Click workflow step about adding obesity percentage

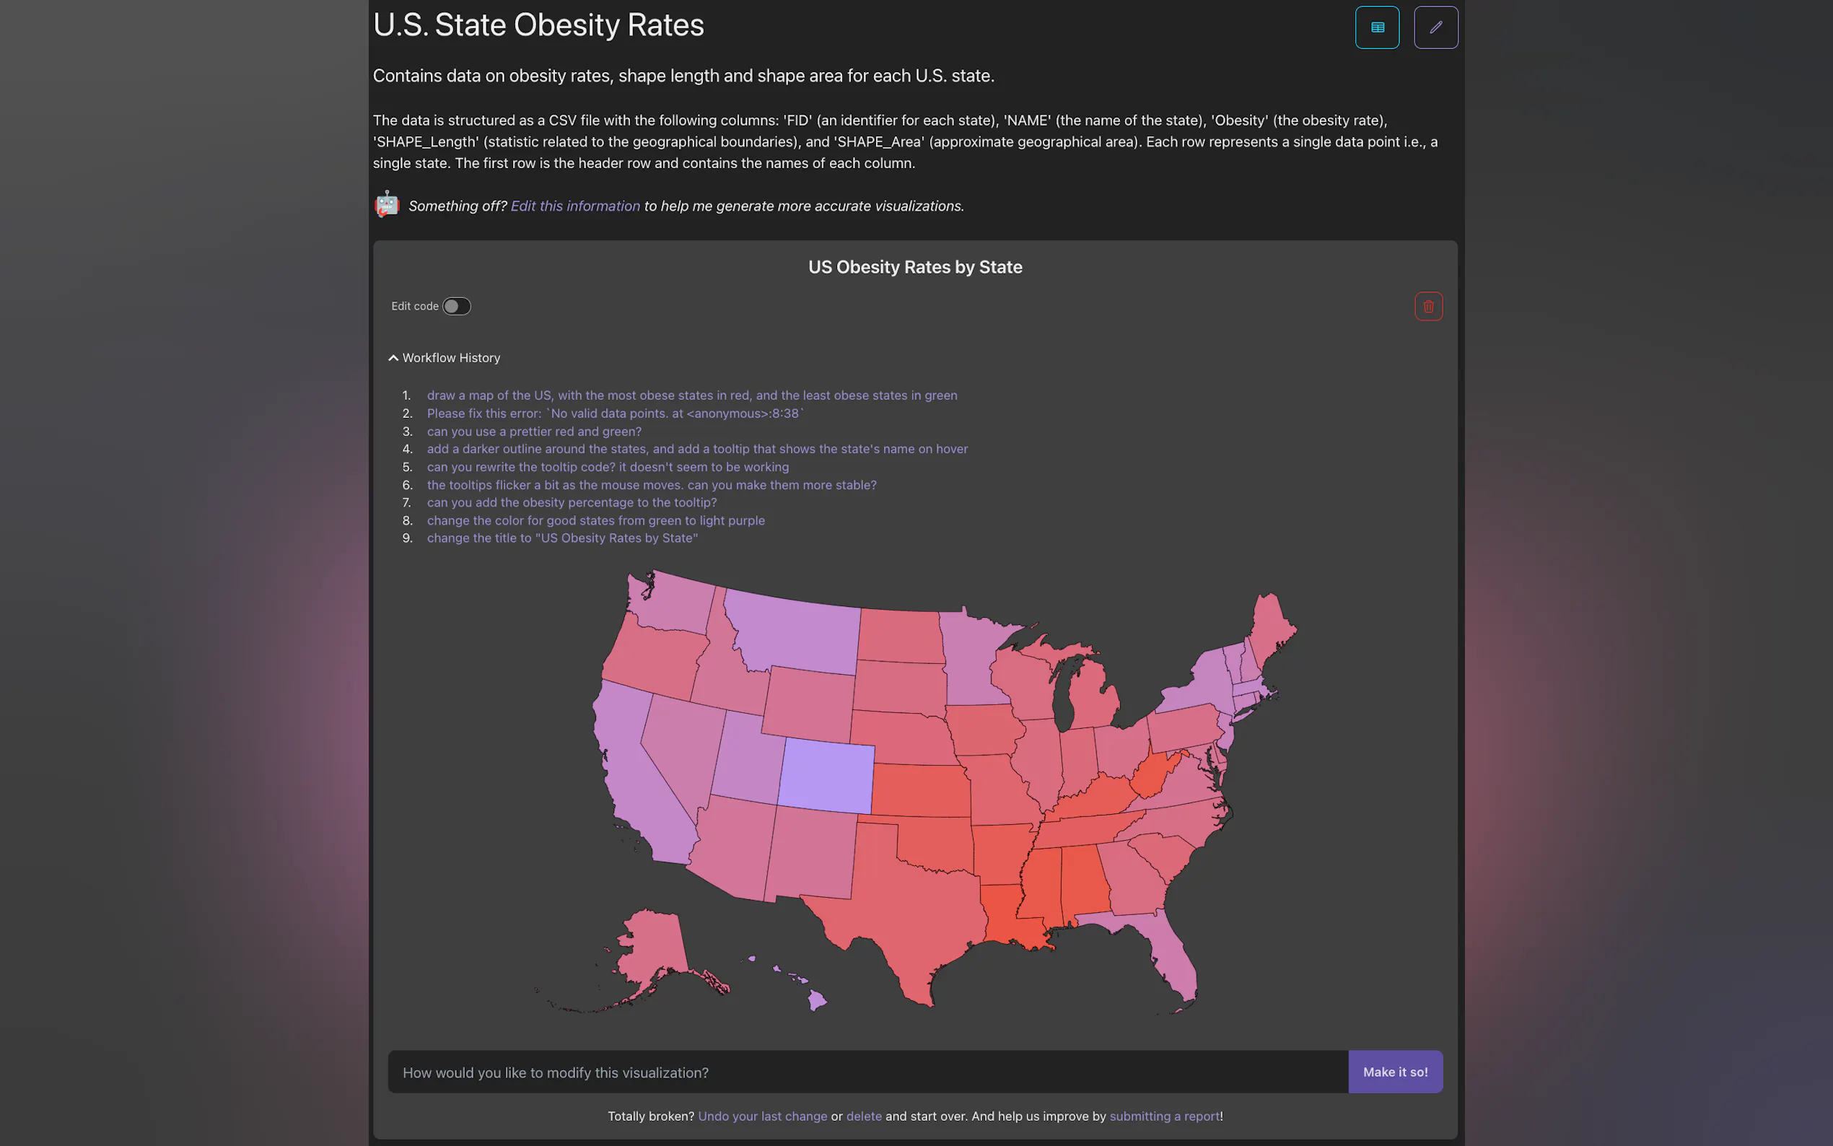pyautogui.click(x=572, y=502)
